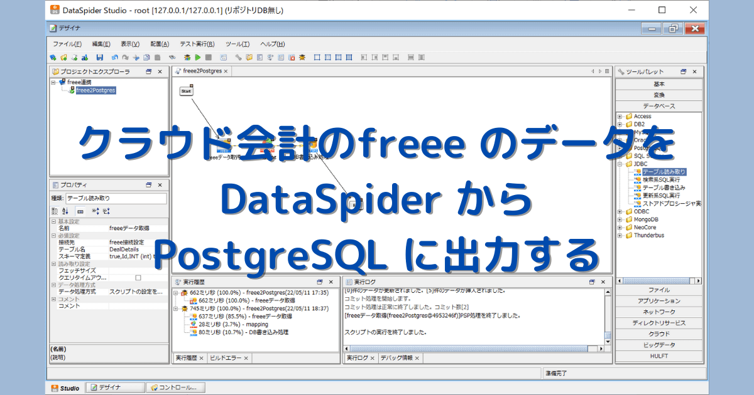Click the red X build-error toolbar icon
Image resolution: width=754 pixels, height=395 pixels.
click(292, 57)
